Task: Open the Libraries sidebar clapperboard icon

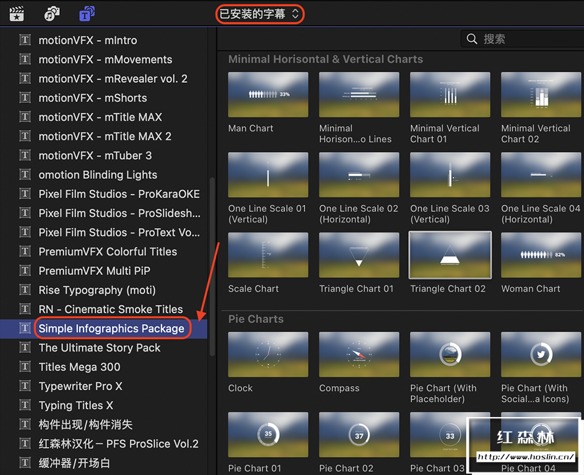Action: click(16, 14)
